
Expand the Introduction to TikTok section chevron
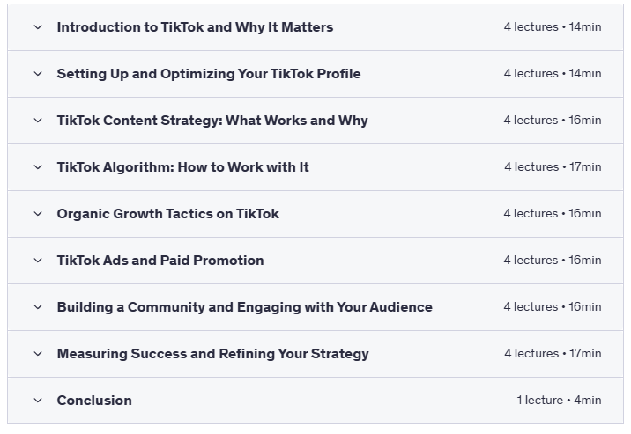(x=38, y=27)
